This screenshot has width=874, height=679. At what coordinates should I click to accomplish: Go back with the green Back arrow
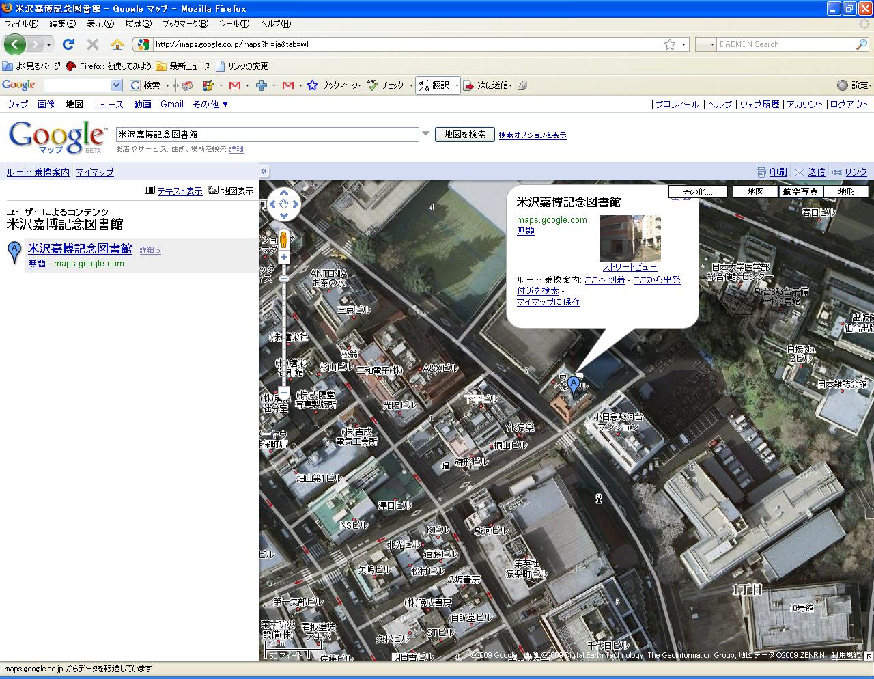pos(14,44)
